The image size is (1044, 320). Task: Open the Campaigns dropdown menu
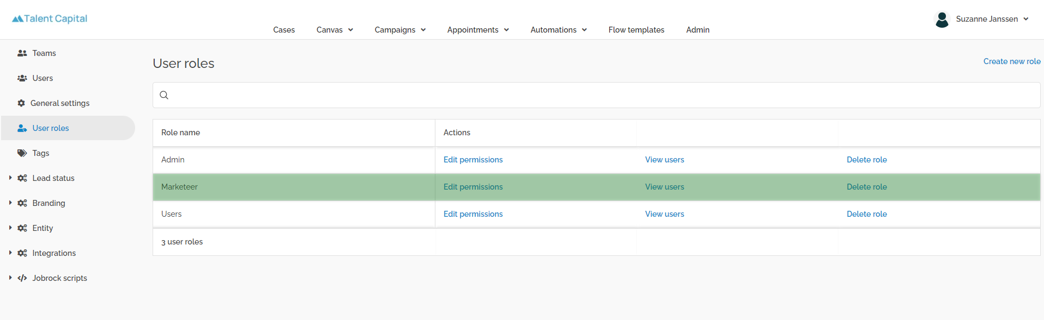(400, 30)
